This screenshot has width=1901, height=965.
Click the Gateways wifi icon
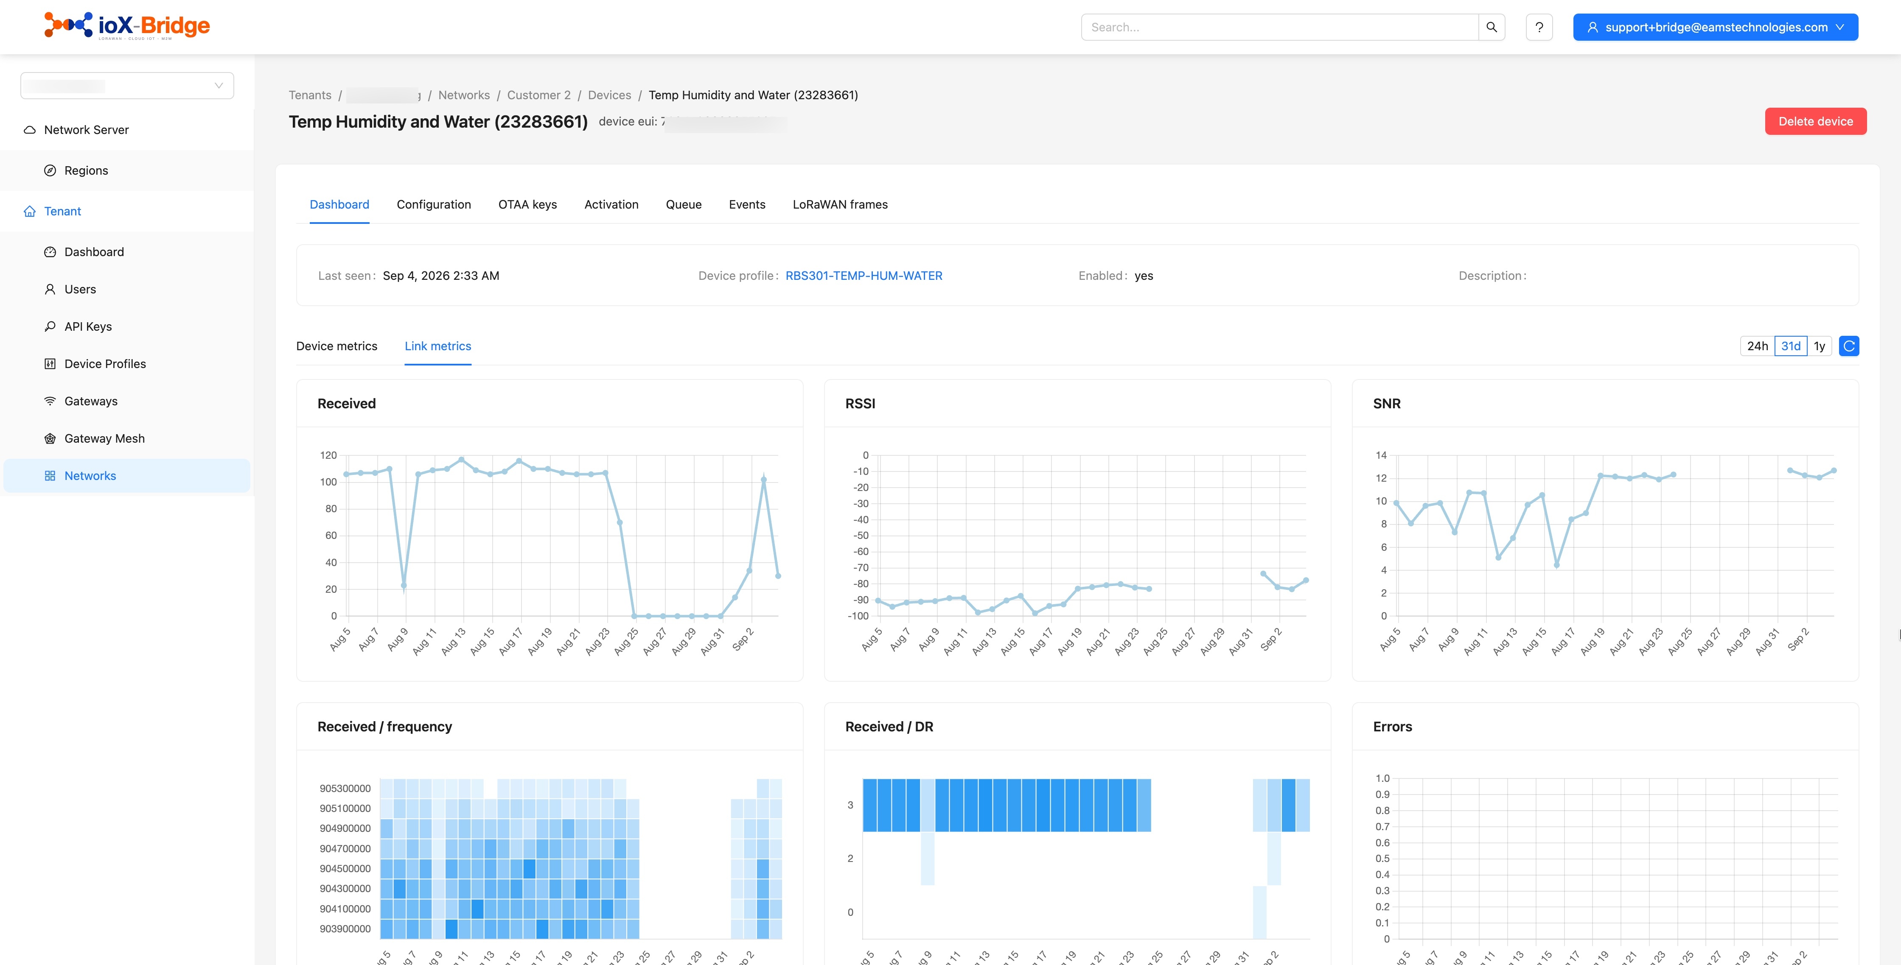tap(50, 401)
